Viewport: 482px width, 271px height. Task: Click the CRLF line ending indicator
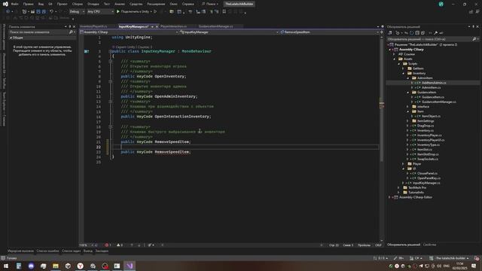pyautogui.click(x=378, y=245)
